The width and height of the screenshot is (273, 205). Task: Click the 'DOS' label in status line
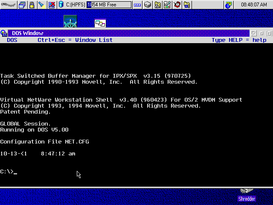pos(12,40)
